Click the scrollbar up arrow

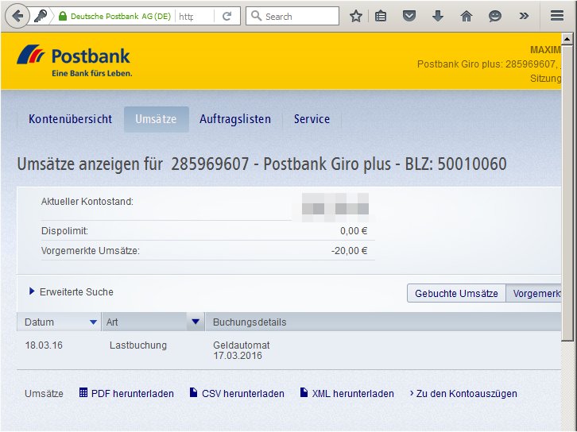click(x=567, y=38)
